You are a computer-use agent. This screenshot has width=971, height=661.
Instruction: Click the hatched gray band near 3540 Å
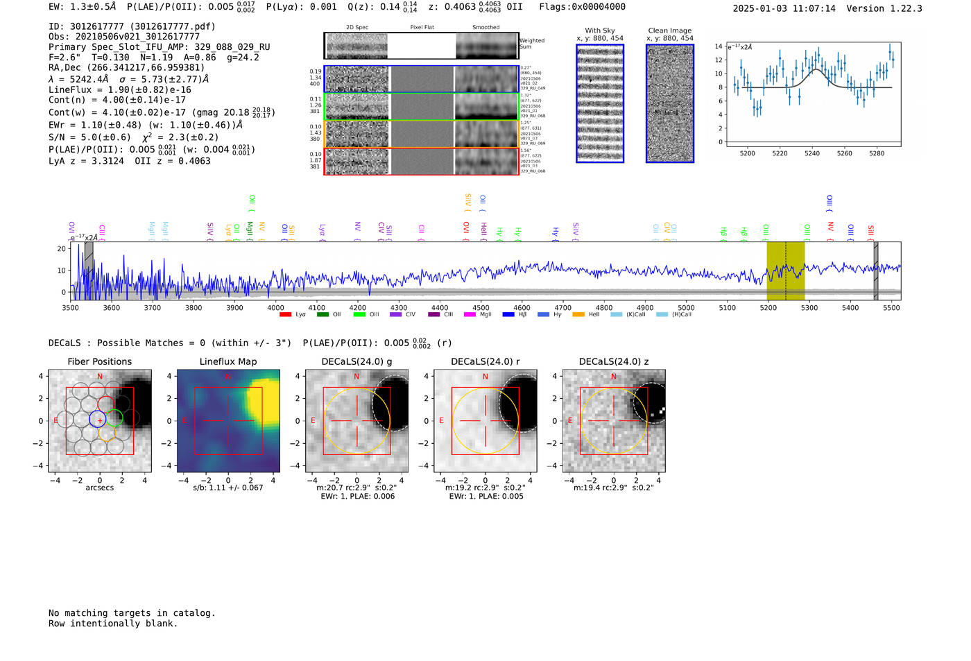click(89, 271)
